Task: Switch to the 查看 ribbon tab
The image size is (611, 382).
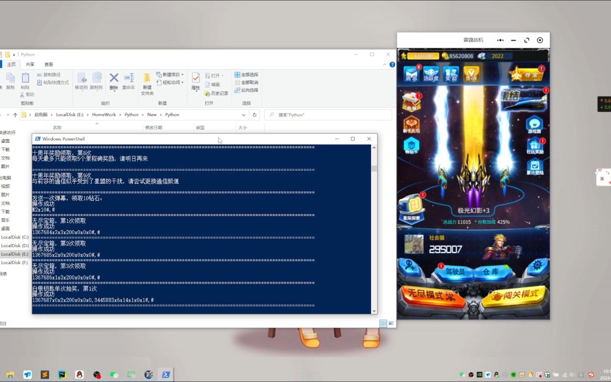Action: click(49, 64)
